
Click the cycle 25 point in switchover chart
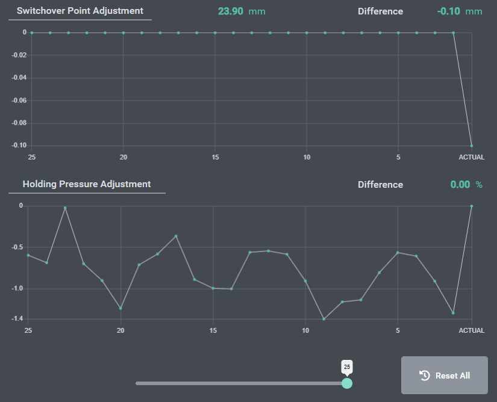31,32
